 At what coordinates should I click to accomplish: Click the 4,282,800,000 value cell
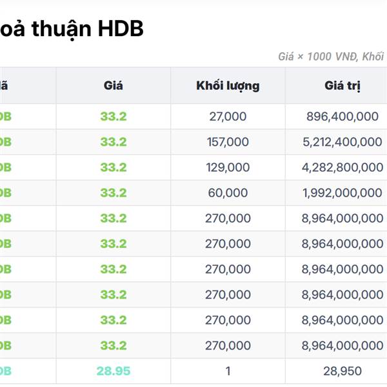pos(342,167)
